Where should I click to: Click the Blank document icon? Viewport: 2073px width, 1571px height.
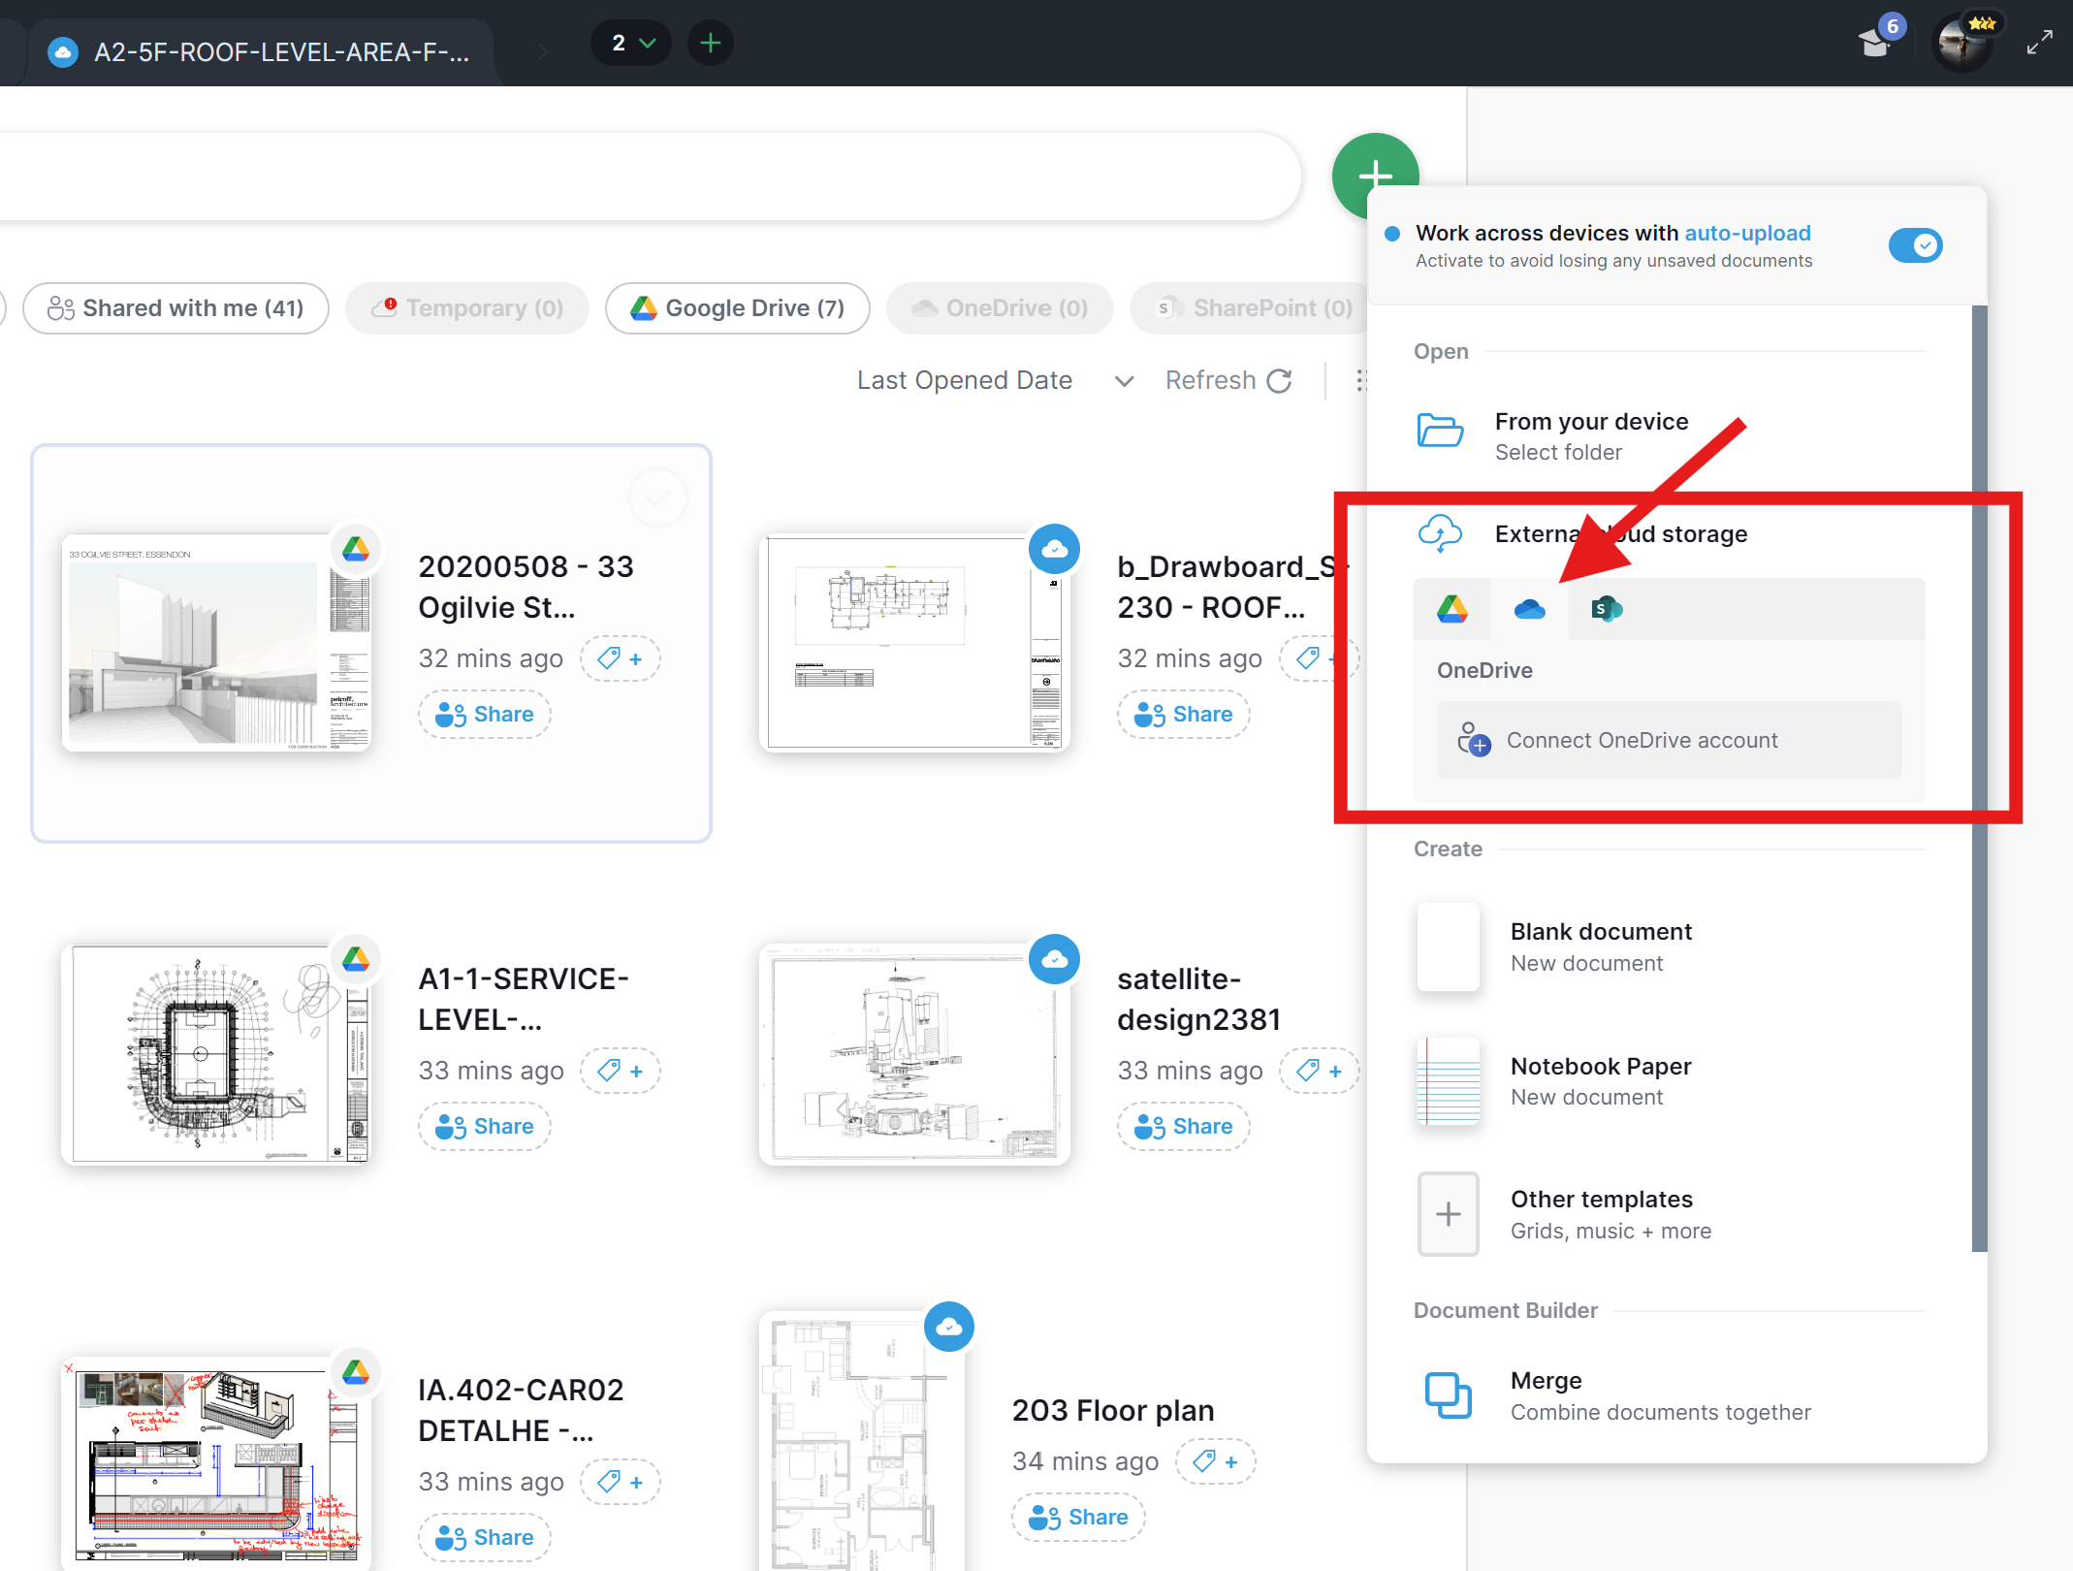1448,947
